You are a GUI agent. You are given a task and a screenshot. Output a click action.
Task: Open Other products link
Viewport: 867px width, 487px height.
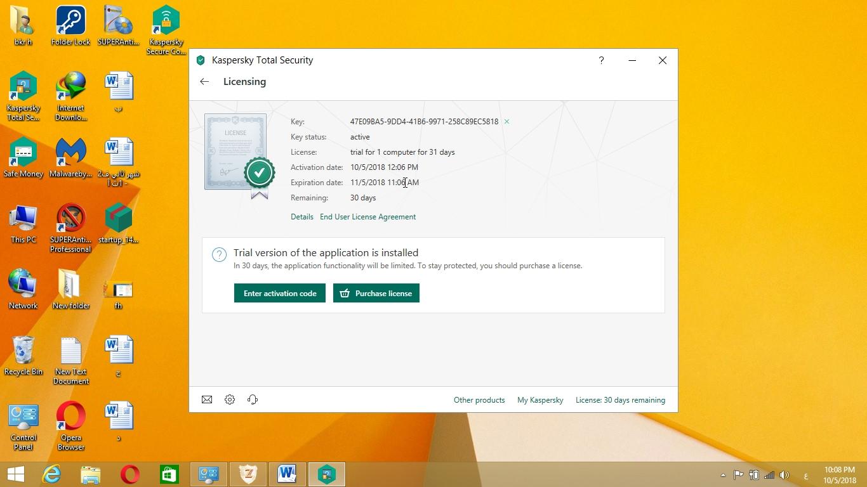point(479,400)
